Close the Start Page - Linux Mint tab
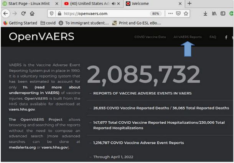The height and width of the screenshot is (163, 234). pyautogui.click(x=57, y=3)
